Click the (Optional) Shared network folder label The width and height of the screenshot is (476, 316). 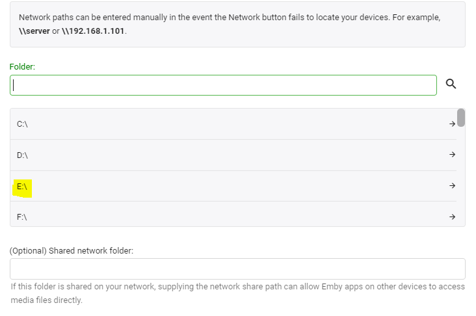(72, 250)
